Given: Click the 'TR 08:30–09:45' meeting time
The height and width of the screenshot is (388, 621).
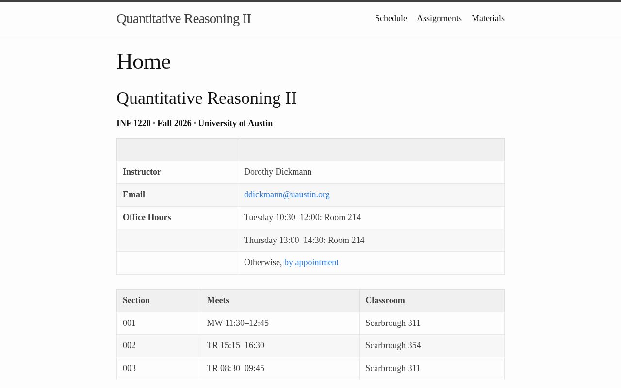Looking at the screenshot, I should 236,368.
